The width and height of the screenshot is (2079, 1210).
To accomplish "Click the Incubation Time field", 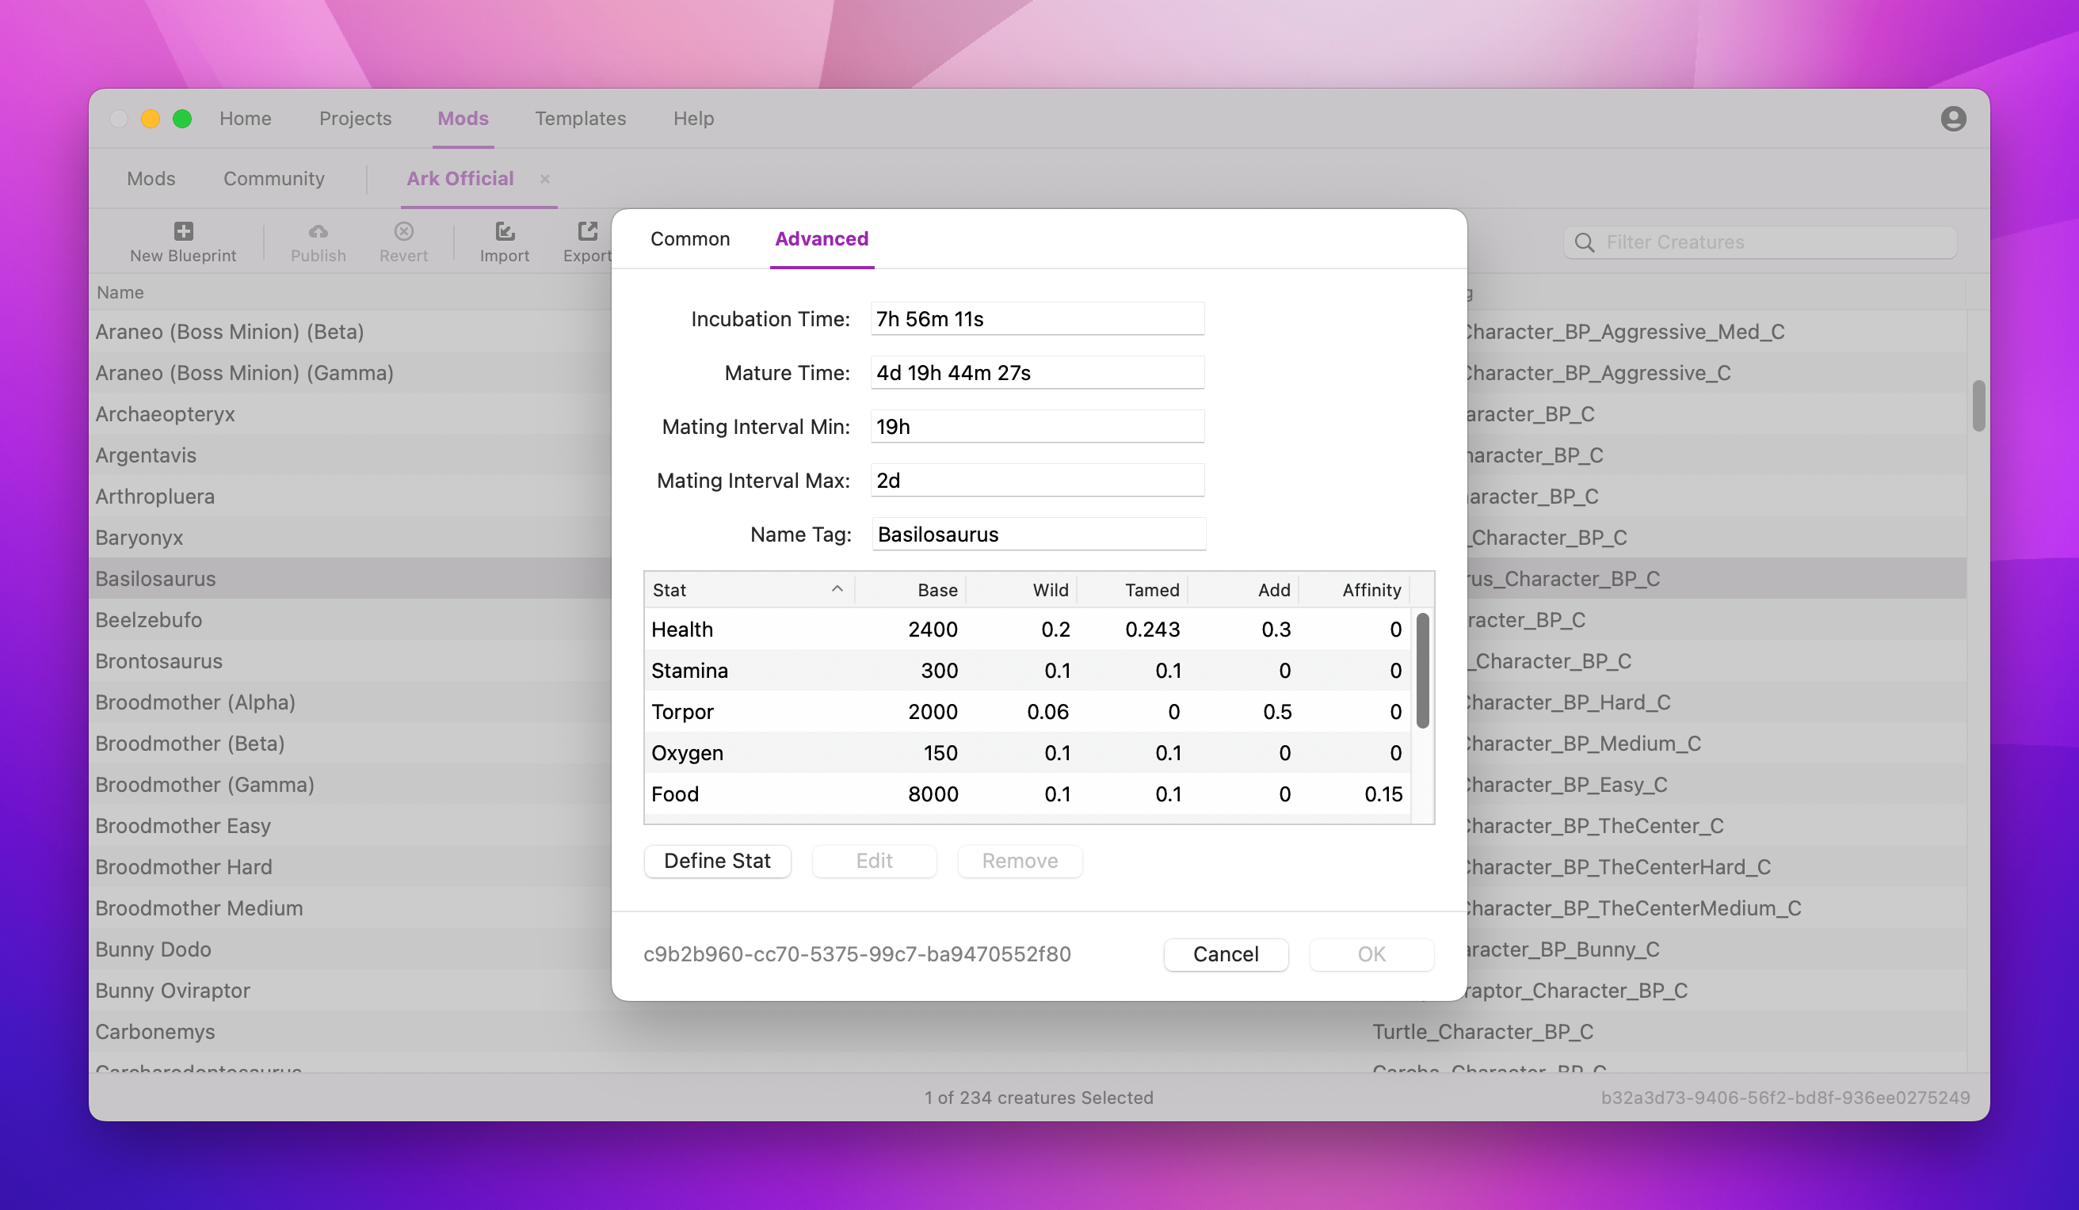I will point(1037,319).
